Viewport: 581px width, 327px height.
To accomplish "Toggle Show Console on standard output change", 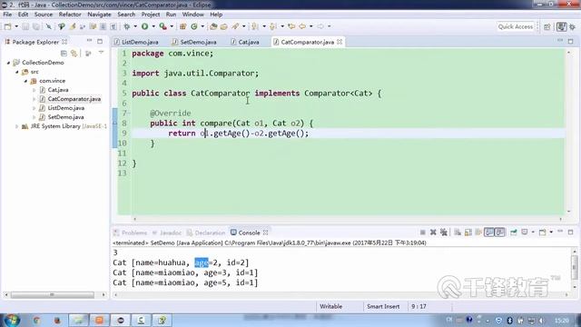I will point(489,233).
